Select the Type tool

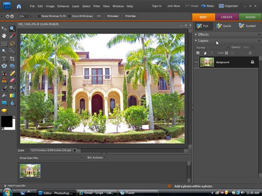pyautogui.click(x=4, y=58)
